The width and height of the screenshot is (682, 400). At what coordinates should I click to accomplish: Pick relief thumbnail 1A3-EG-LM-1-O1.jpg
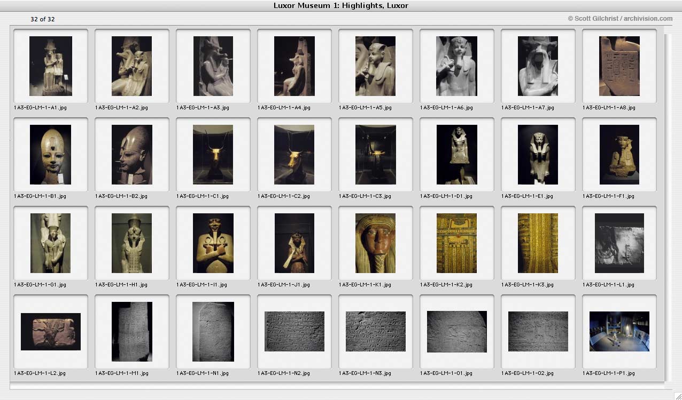point(457,332)
